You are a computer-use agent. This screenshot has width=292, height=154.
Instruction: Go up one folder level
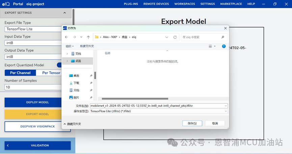click(x=88, y=37)
